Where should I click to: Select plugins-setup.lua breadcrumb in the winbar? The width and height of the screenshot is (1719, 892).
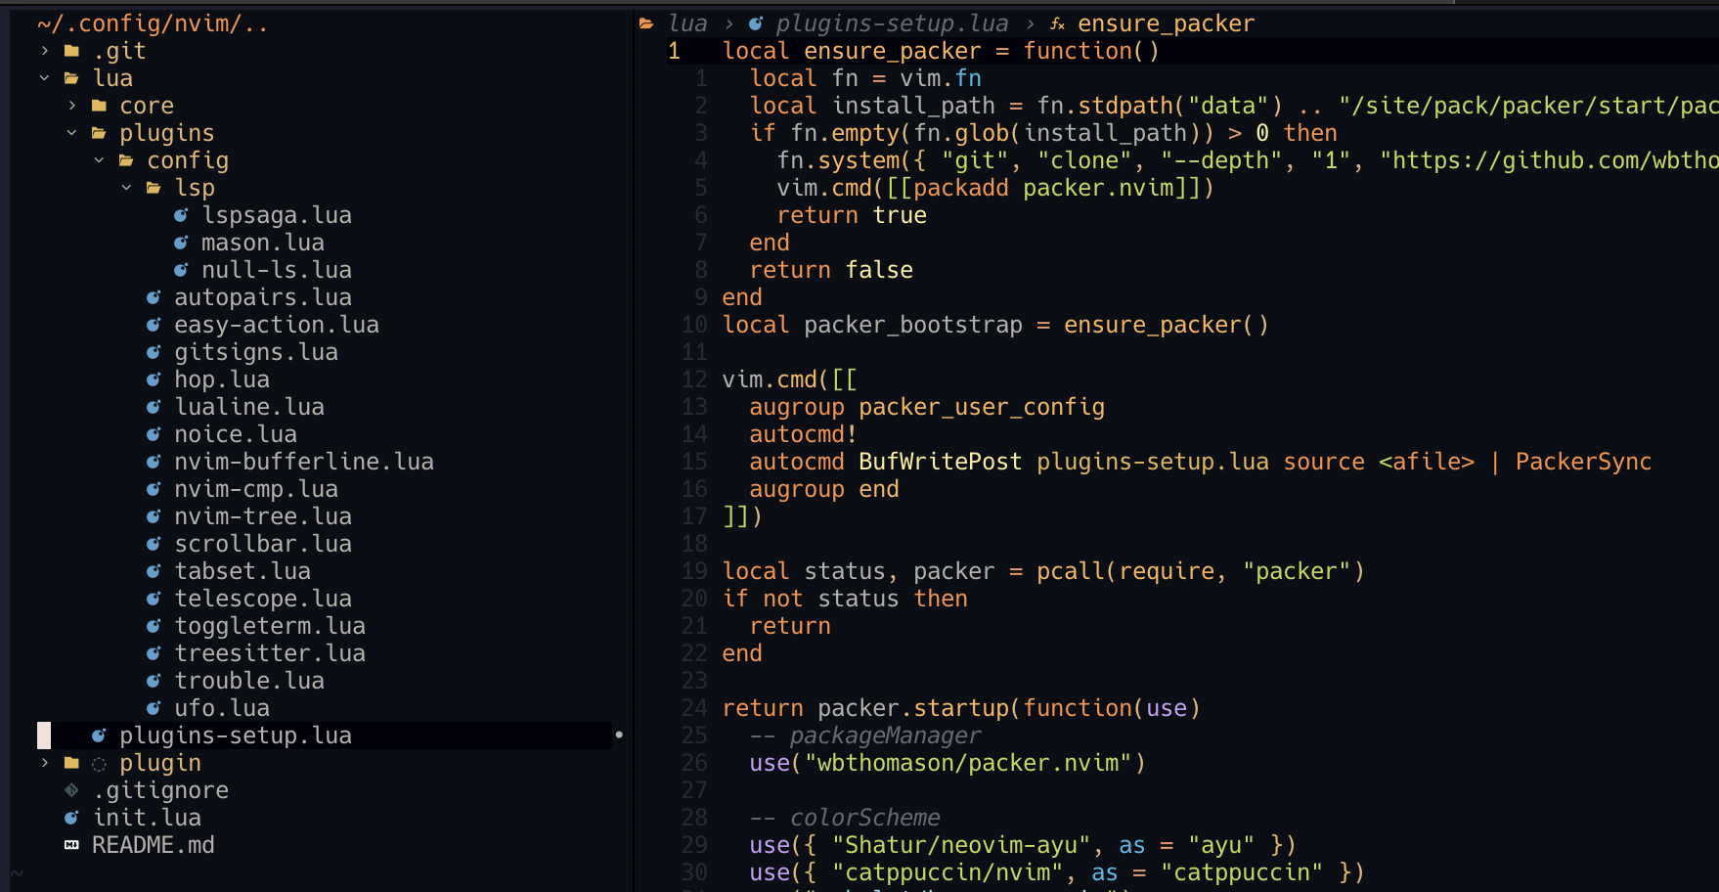point(891,23)
